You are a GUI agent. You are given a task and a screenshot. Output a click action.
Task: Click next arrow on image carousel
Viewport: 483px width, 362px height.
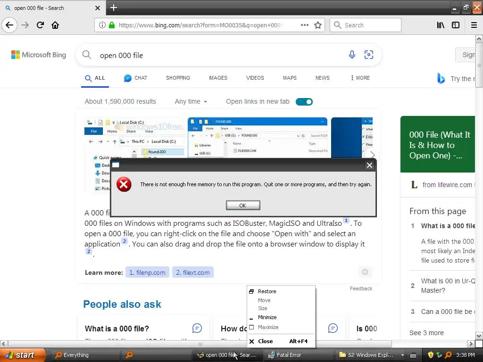373,154
